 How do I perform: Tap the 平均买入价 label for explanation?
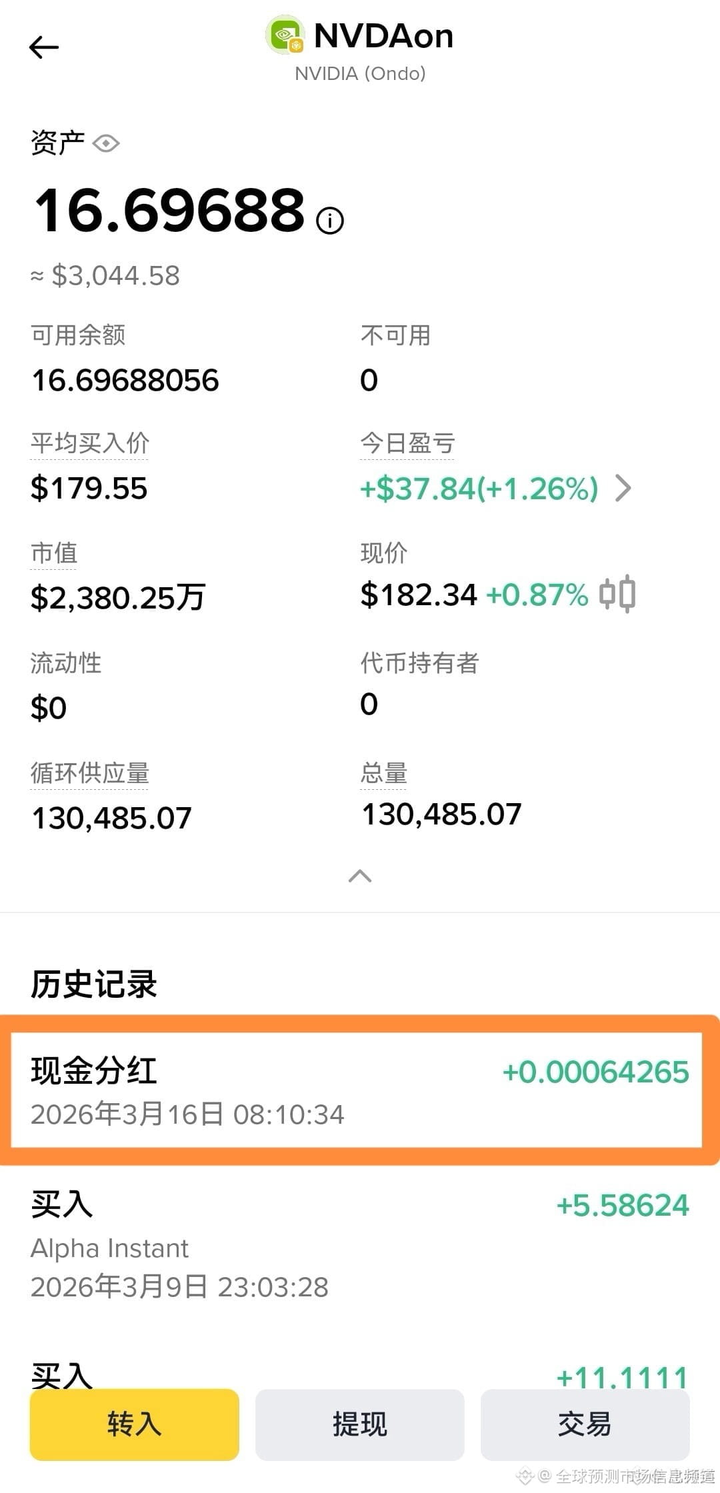click(90, 443)
